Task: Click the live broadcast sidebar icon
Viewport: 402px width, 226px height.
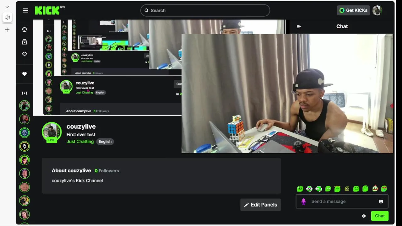Action: tap(24, 93)
